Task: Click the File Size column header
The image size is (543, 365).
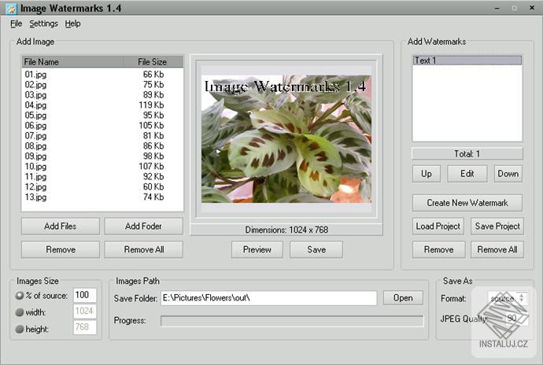Action: (x=153, y=62)
